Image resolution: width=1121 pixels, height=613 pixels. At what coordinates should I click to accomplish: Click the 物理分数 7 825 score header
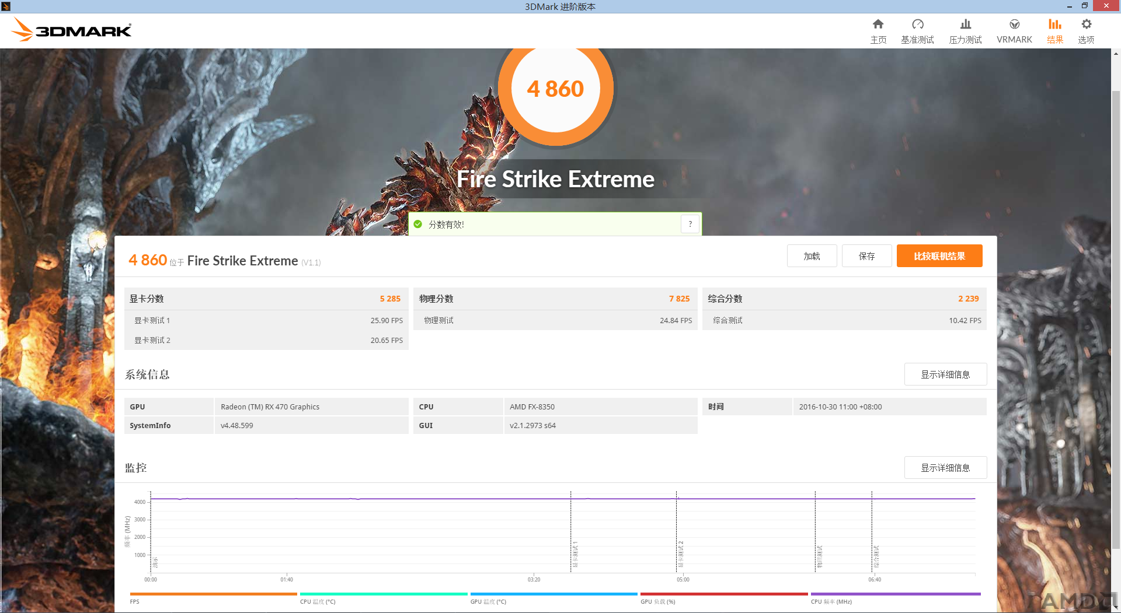tap(555, 299)
